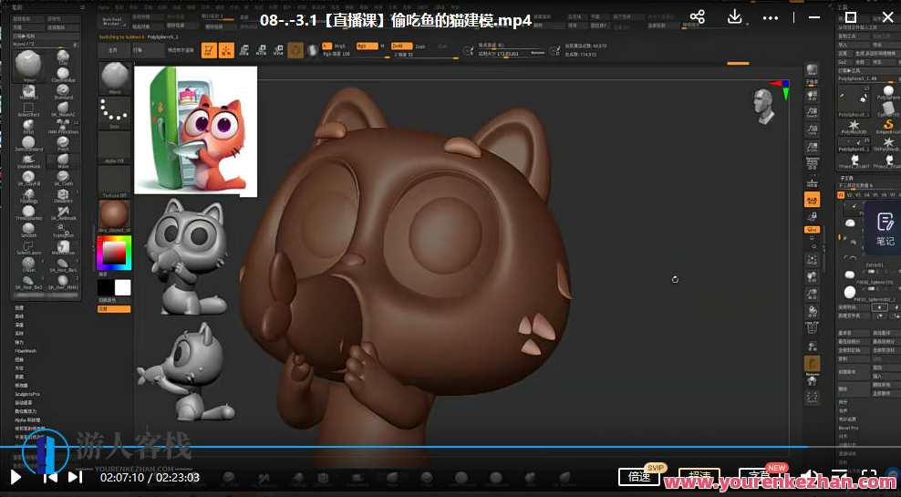Viewport: 901px width, 497px height.
Task: Select the DamStandard brush
Action: (28, 144)
